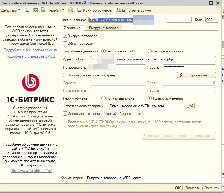Viewport: 224px width, 193px height.
Task: Click the Записать button
Action: click(x=192, y=188)
